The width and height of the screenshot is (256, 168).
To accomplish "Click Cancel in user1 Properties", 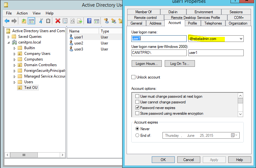I will tap(189, 160).
